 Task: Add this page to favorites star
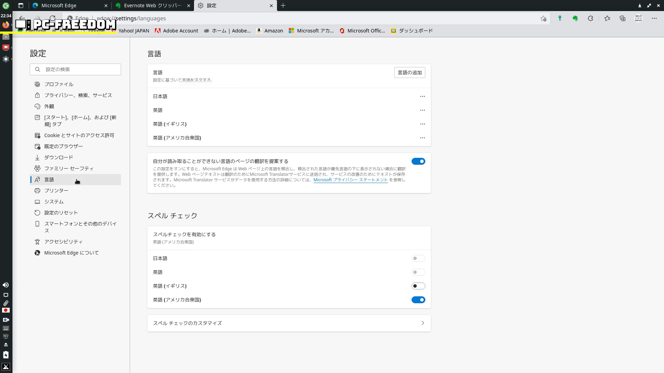click(543, 18)
